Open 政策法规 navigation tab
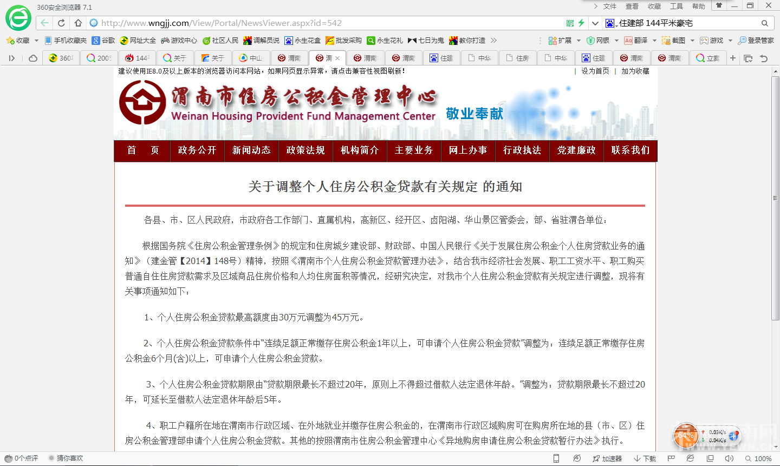The height and width of the screenshot is (466, 780). 305,150
